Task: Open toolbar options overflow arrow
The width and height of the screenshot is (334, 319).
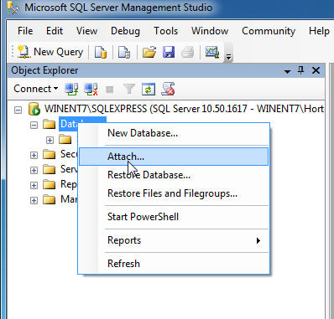Action: 228,57
